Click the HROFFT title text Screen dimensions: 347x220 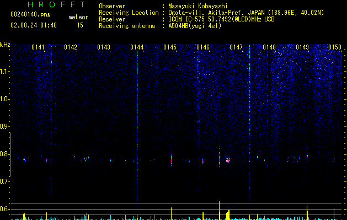56,4
